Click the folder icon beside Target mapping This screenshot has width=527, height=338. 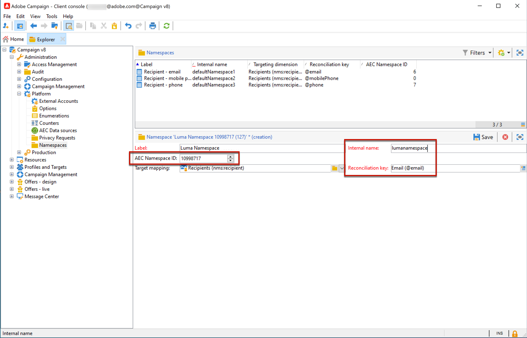click(334, 168)
